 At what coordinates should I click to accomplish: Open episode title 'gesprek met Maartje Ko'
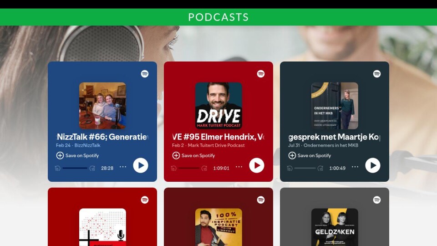tap(334, 137)
